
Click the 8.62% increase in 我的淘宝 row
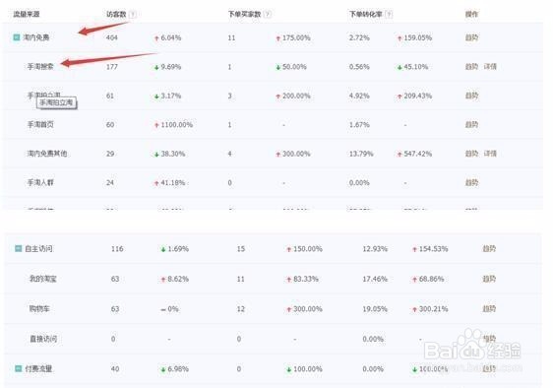[178, 279]
